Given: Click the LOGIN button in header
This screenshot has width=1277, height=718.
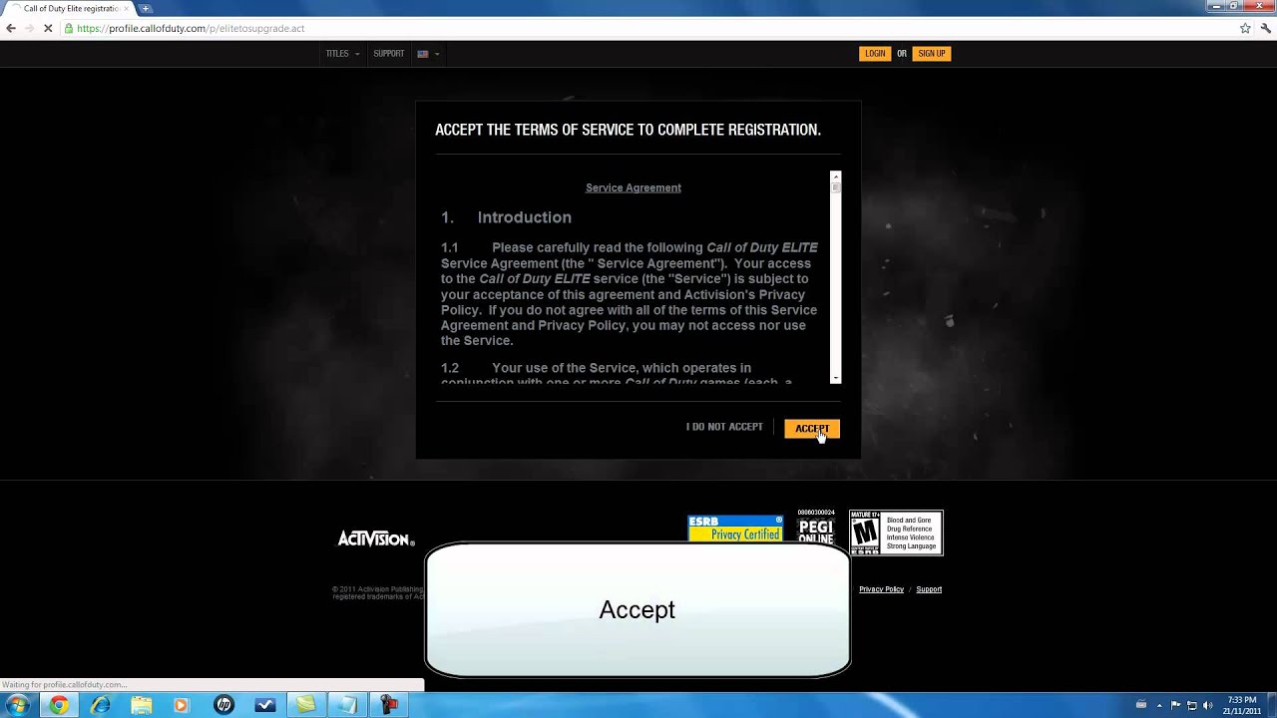Looking at the screenshot, I should (x=875, y=54).
